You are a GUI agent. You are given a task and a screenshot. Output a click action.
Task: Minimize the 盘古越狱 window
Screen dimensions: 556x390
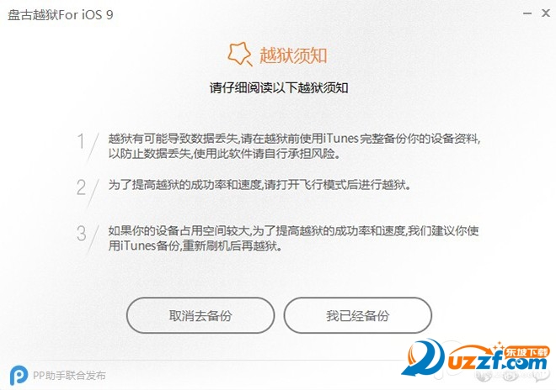(527, 13)
